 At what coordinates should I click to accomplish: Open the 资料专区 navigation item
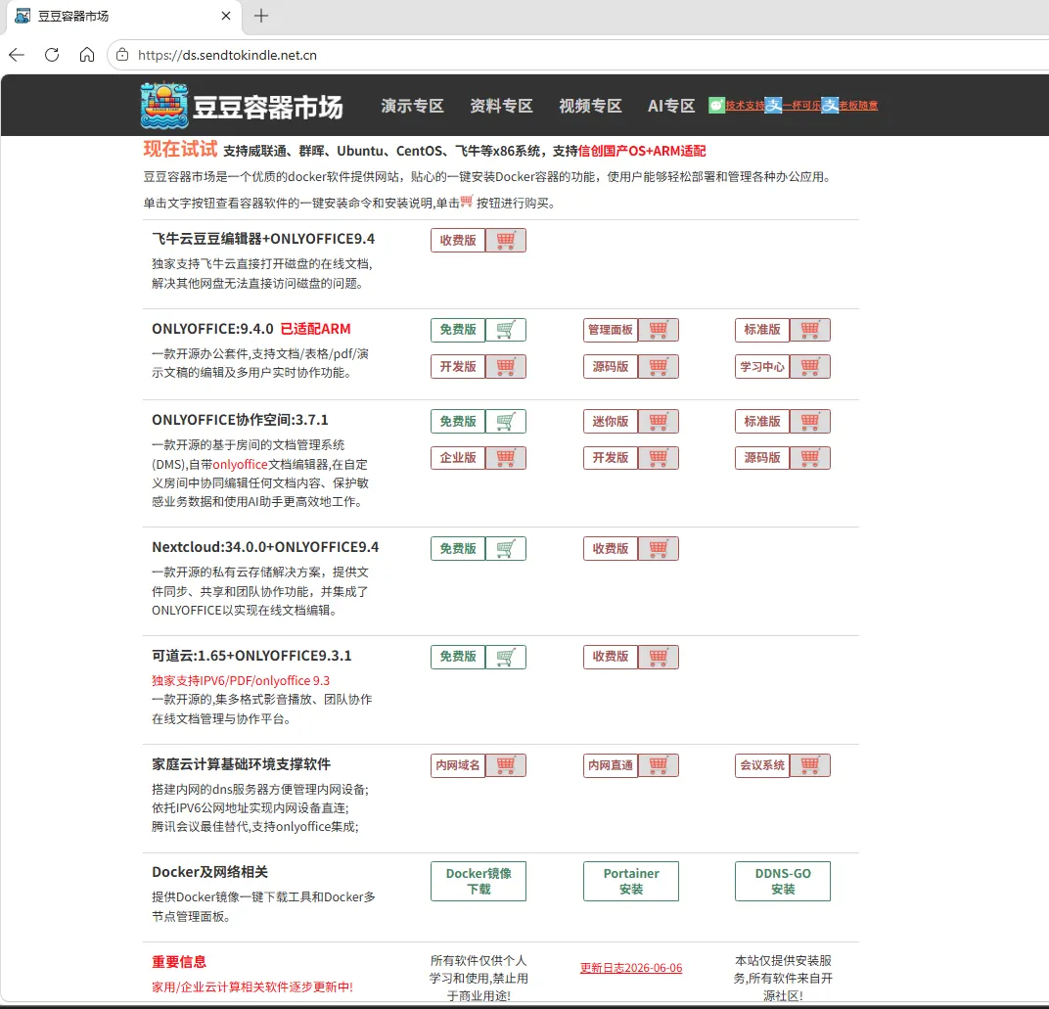(x=502, y=106)
